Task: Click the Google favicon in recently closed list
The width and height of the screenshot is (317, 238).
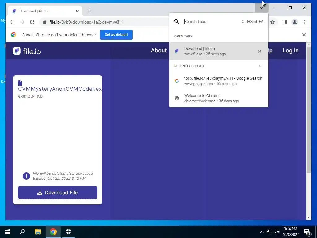Action: tap(177, 81)
